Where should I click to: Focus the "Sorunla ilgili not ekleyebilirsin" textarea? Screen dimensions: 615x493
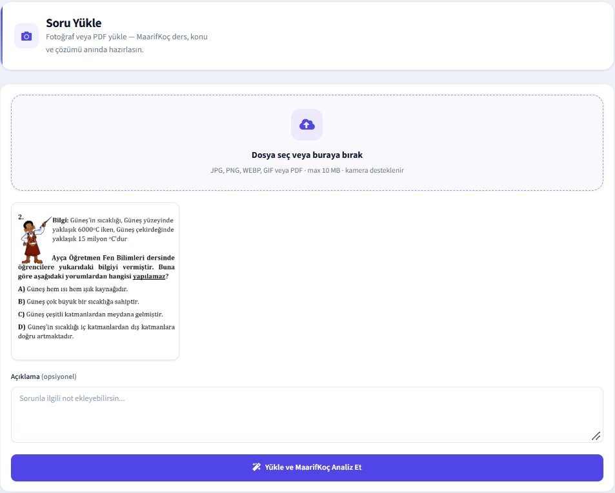click(x=307, y=414)
